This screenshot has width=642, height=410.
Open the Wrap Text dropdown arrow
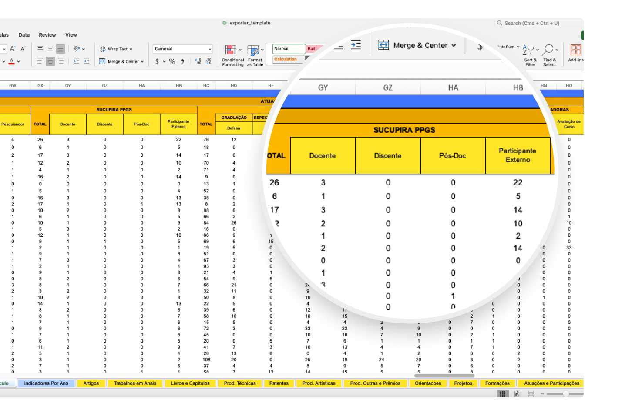click(x=131, y=49)
